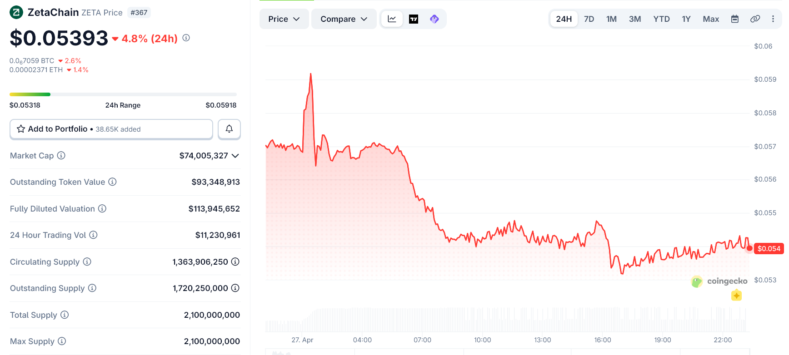Viewport: 789px width, 355px height.
Task: Click the Market Cap info icon
Action: tap(61, 156)
